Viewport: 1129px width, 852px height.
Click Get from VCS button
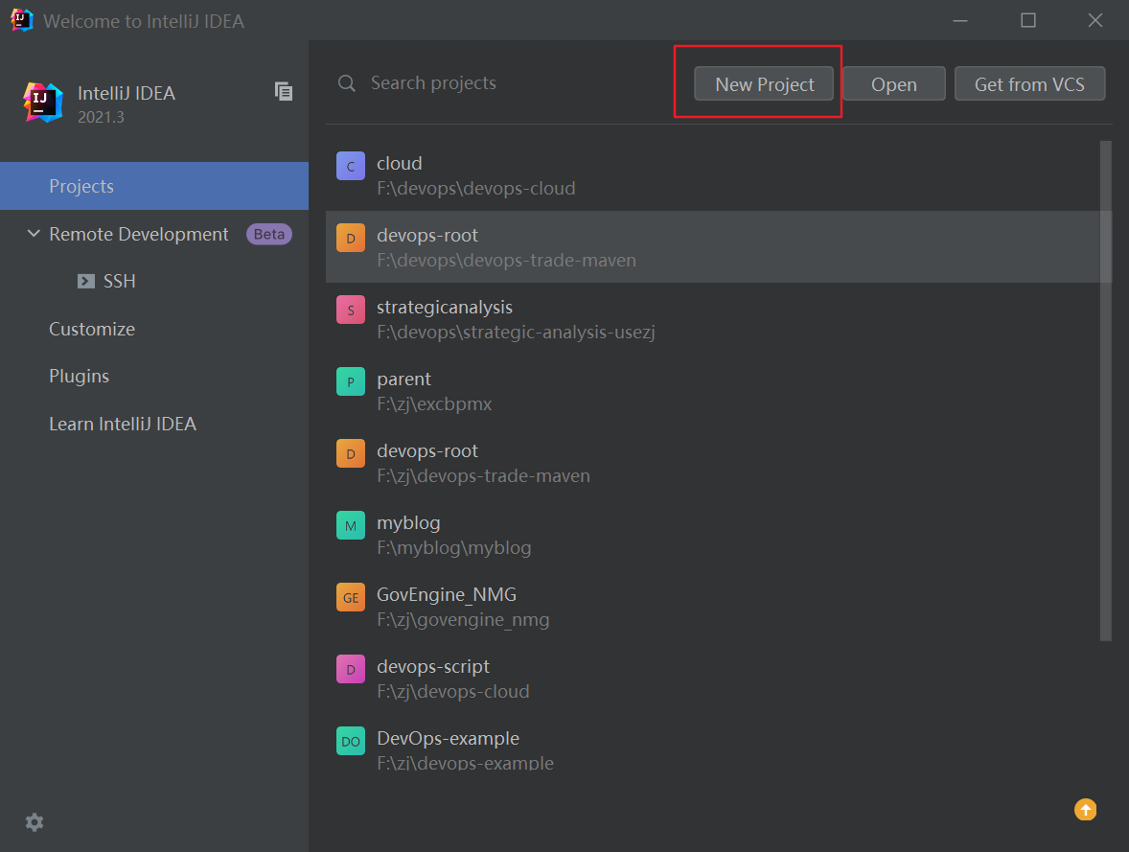pyautogui.click(x=1029, y=83)
